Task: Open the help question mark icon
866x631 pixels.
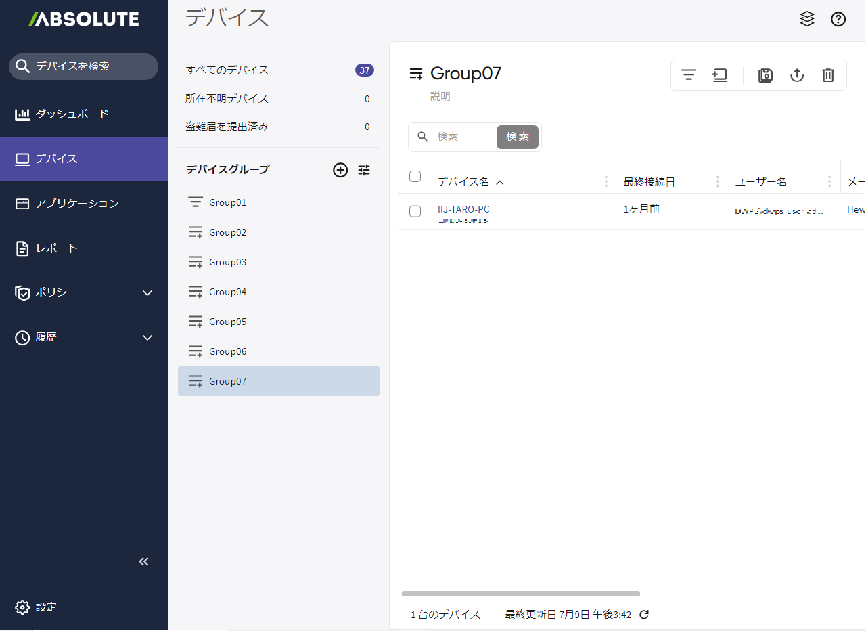Action: pyautogui.click(x=838, y=19)
